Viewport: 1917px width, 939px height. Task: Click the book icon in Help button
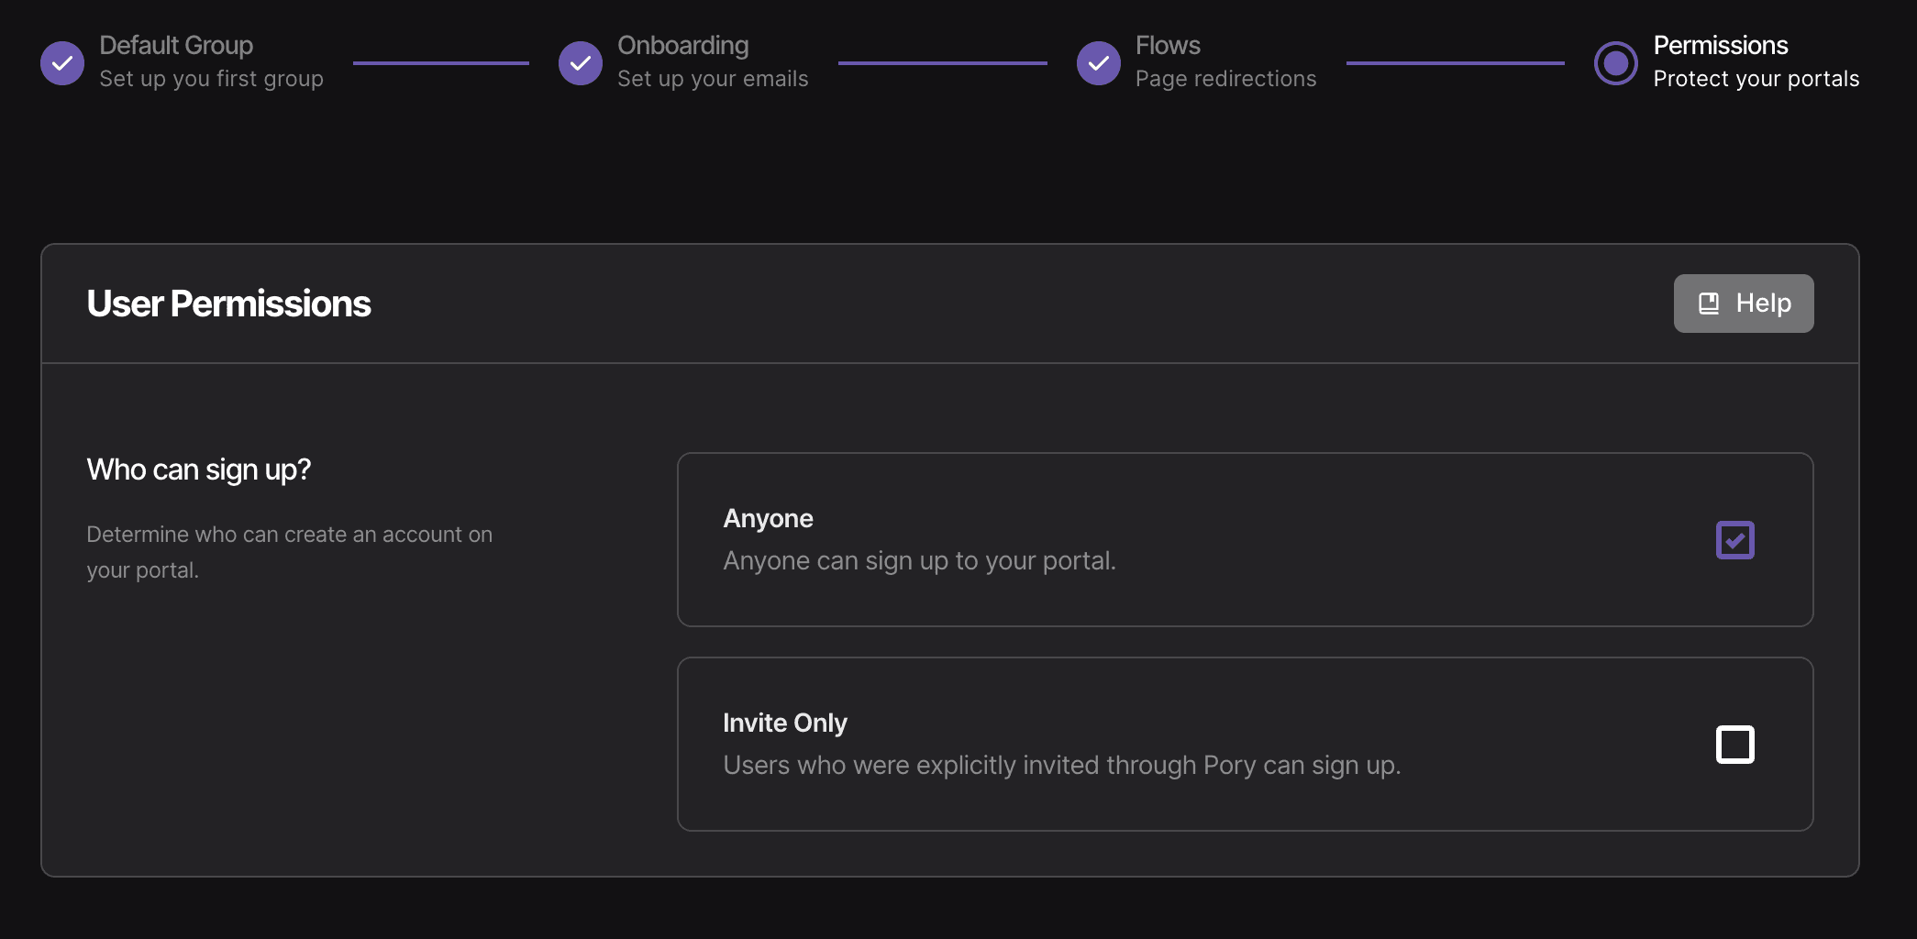coord(1709,304)
